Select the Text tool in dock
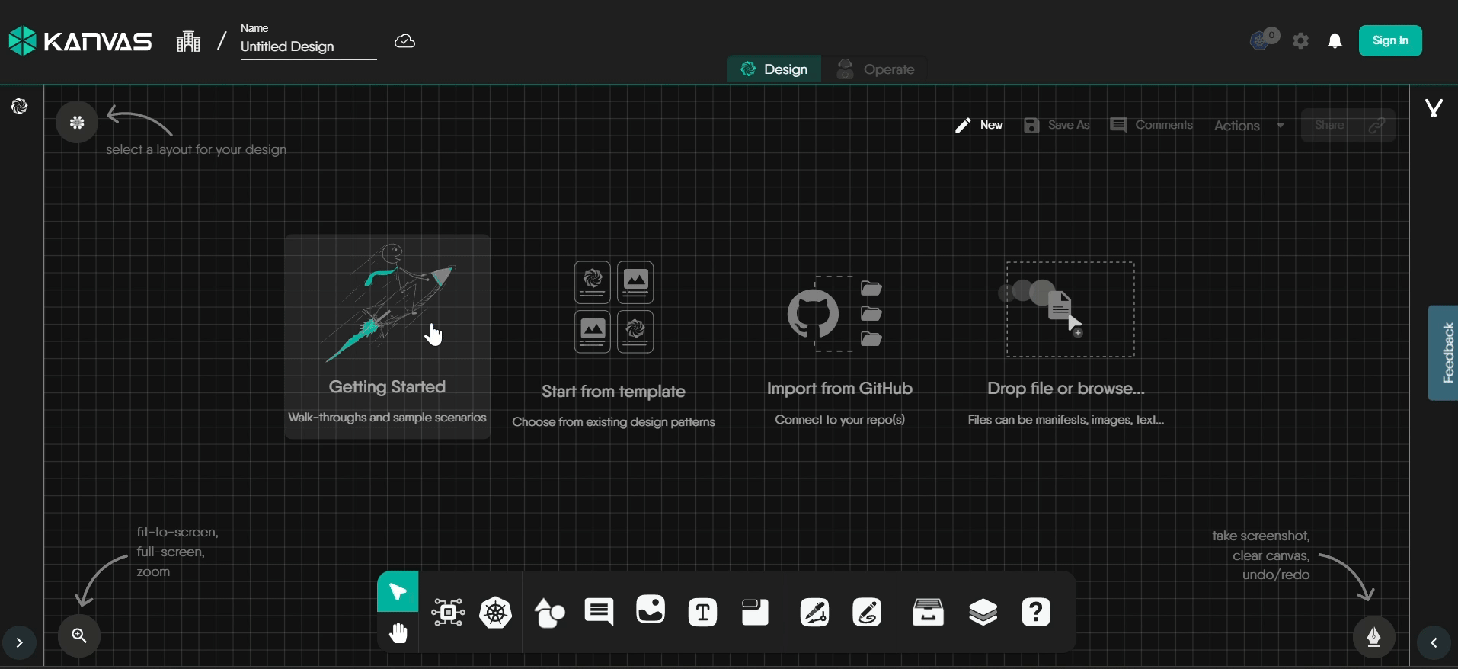1458x669 pixels. 702,613
